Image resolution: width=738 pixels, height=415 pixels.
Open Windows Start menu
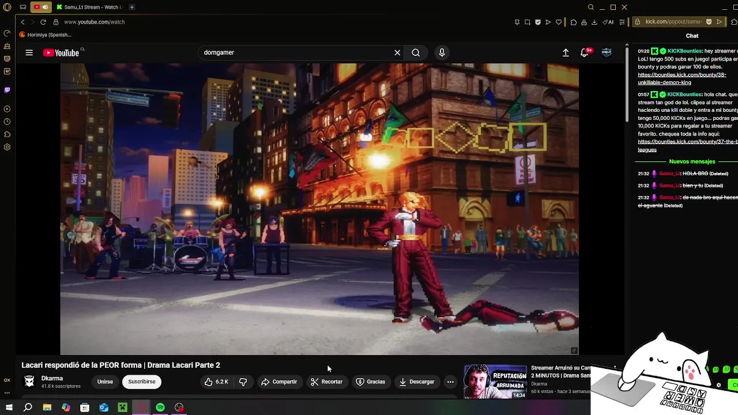pos(9,408)
